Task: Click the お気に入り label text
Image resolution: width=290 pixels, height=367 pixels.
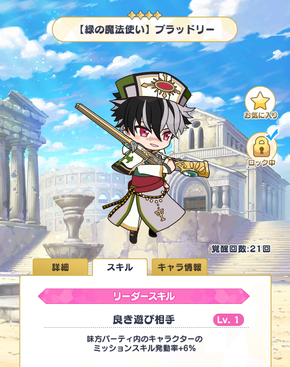Action: point(261,115)
